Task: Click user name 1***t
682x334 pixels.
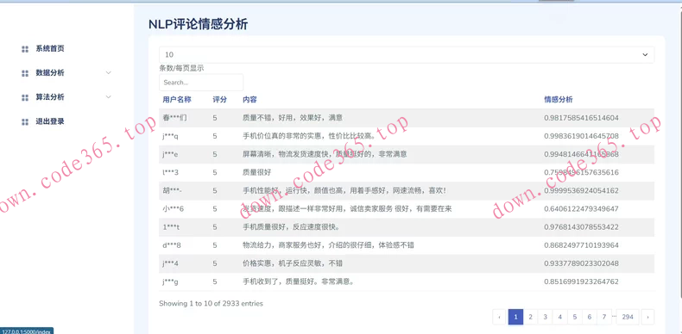Action: tap(171, 227)
